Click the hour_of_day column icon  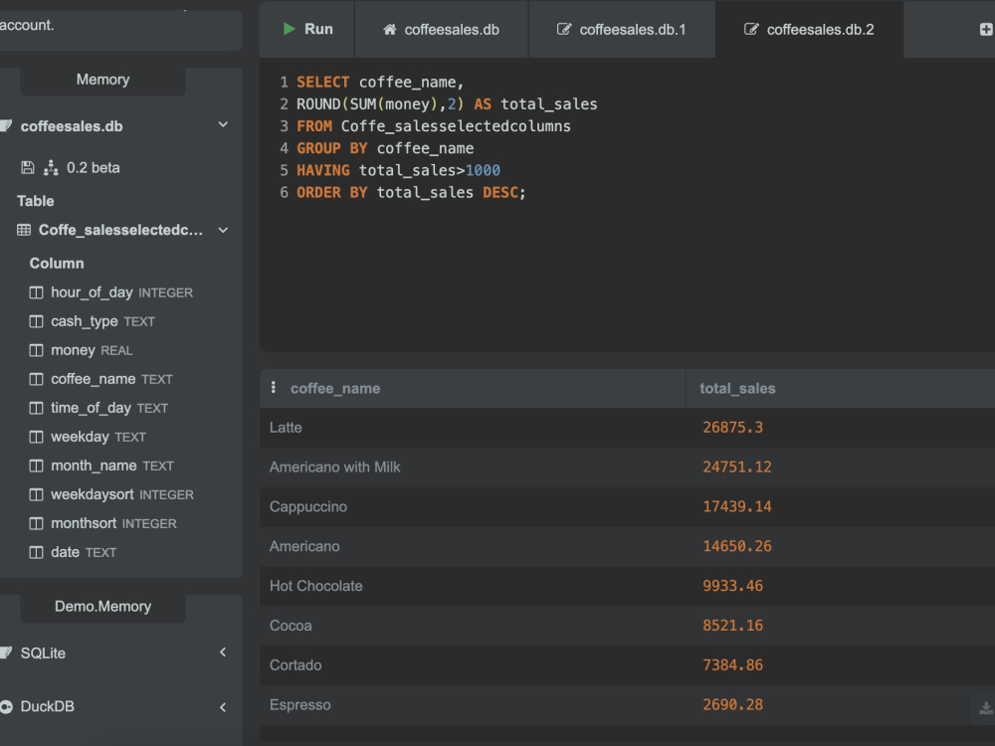[36, 292]
